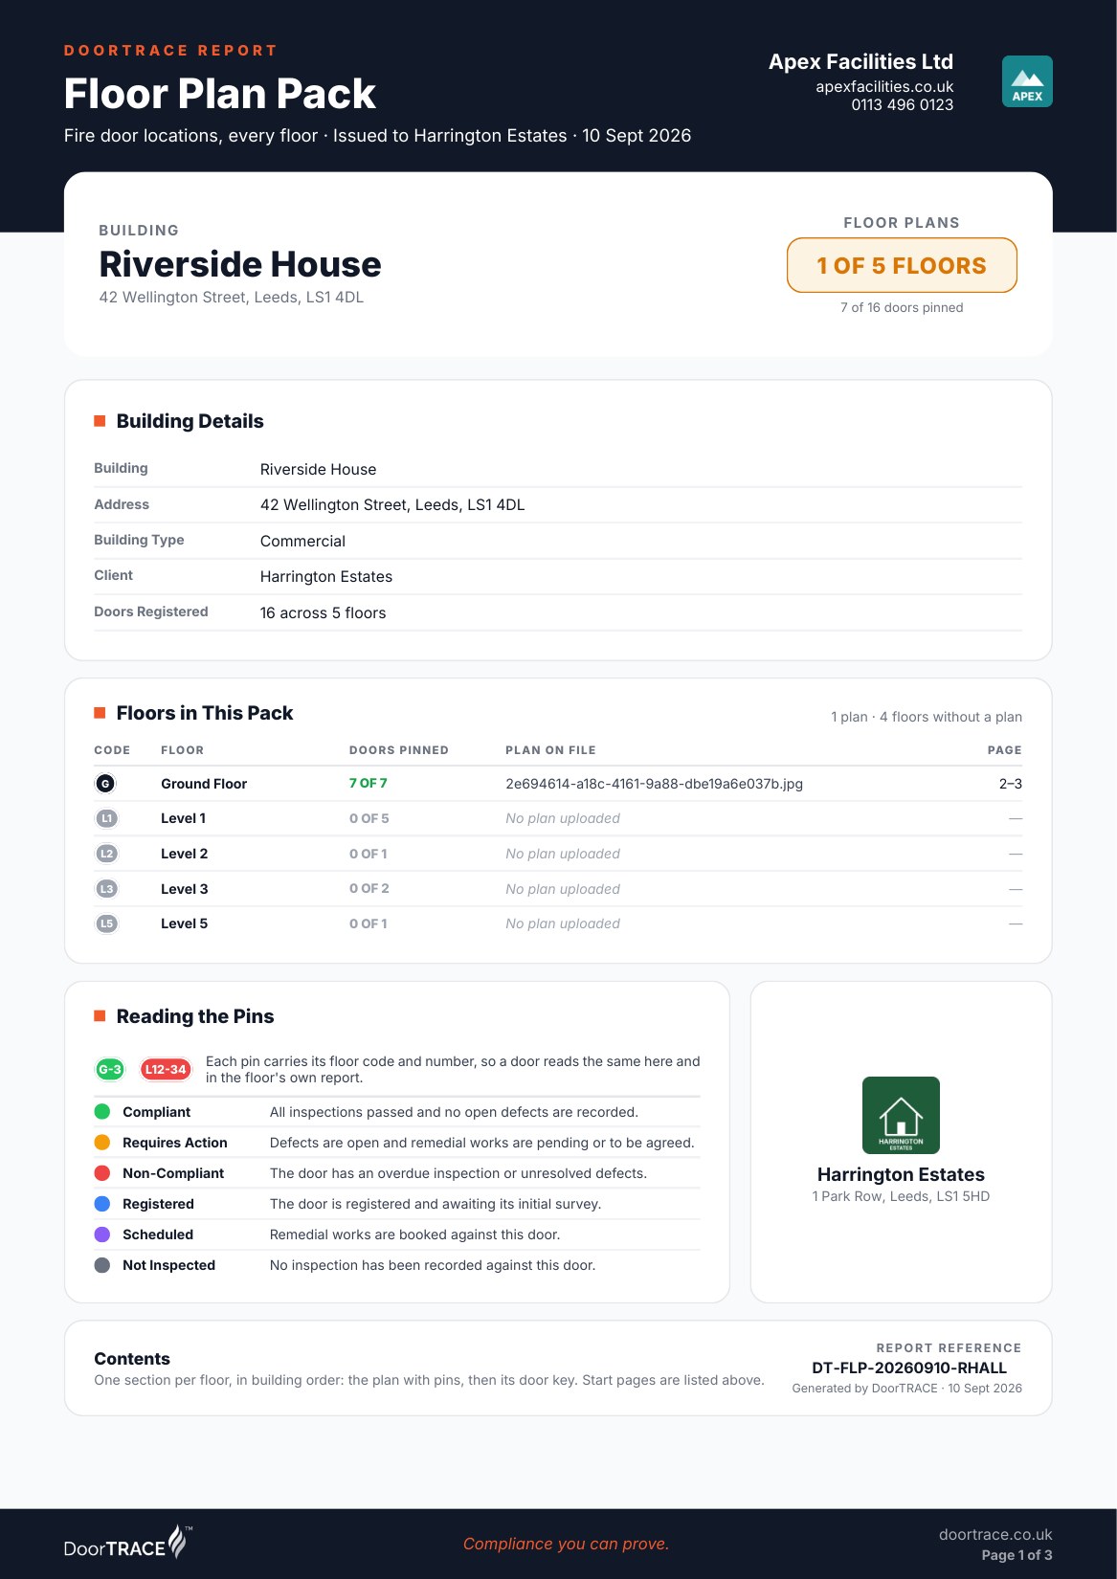Click the L1 floor code badge
Viewport: 1117px width, 1579px height.
[106, 818]
